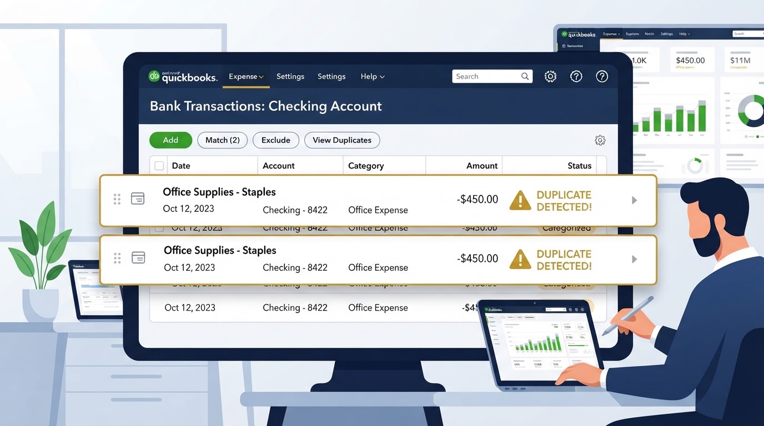This screenshot has width=764, height=426.
Task: Click in the main window Search field
Action: [x=492, y=77]
